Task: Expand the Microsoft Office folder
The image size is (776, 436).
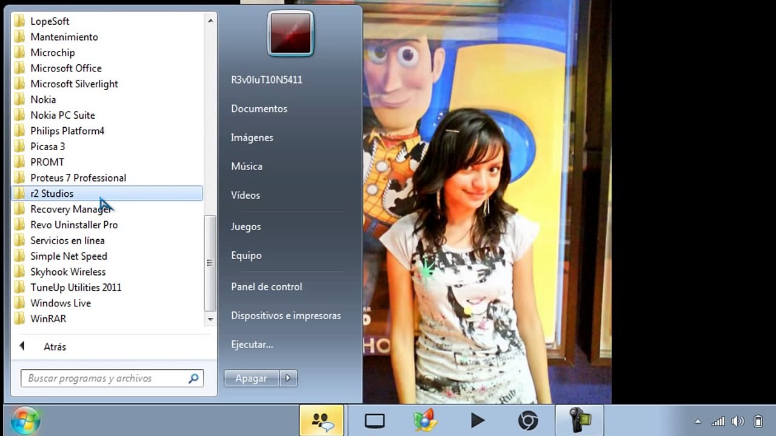Action: point(66,68)
